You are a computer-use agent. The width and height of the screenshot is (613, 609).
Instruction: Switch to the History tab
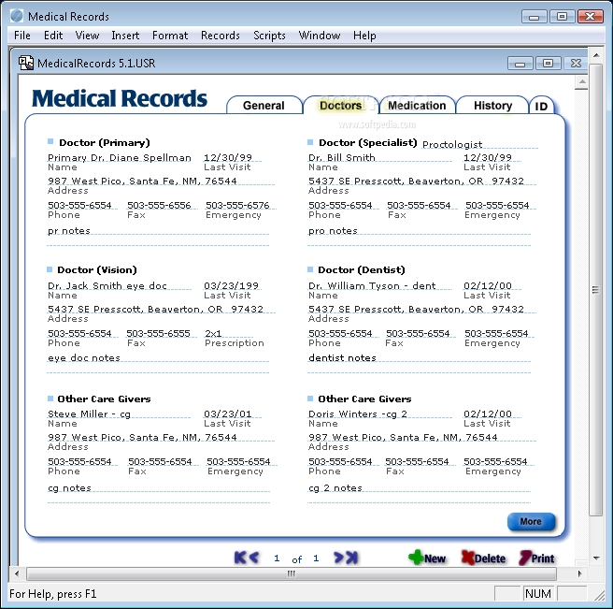(x=492, y=106)
